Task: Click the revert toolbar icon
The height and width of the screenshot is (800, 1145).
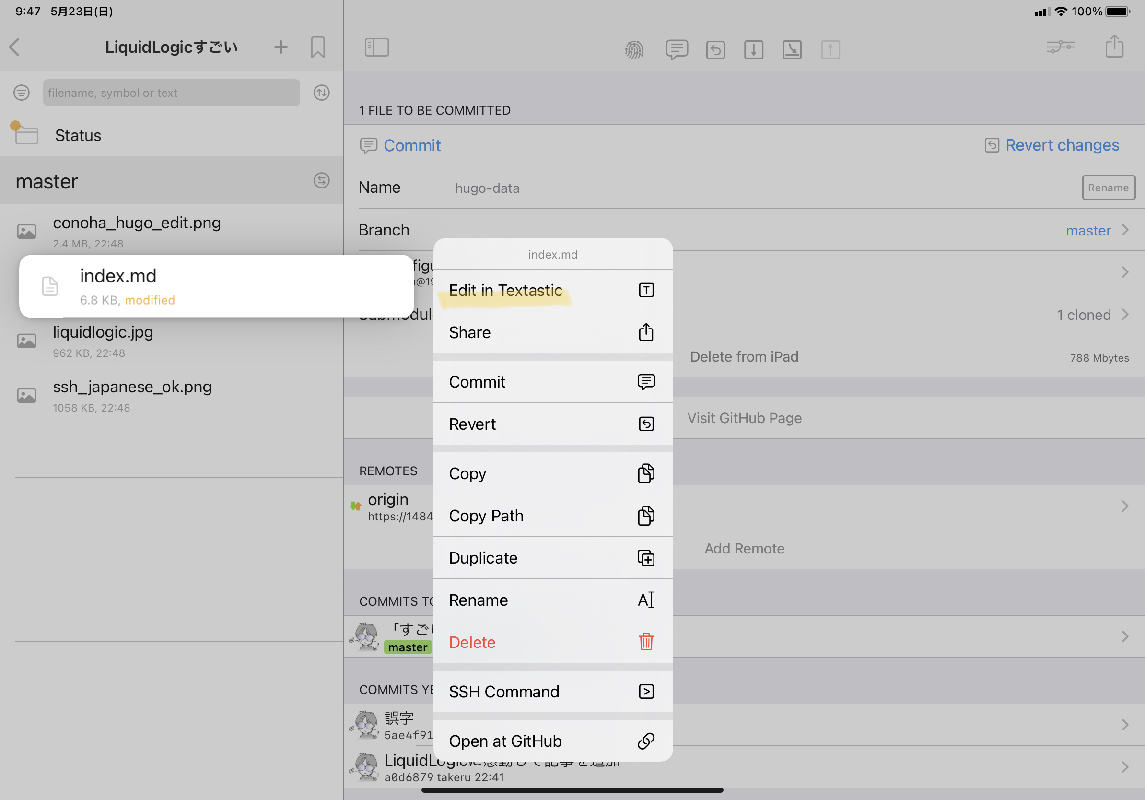Action: coord(715,49)
